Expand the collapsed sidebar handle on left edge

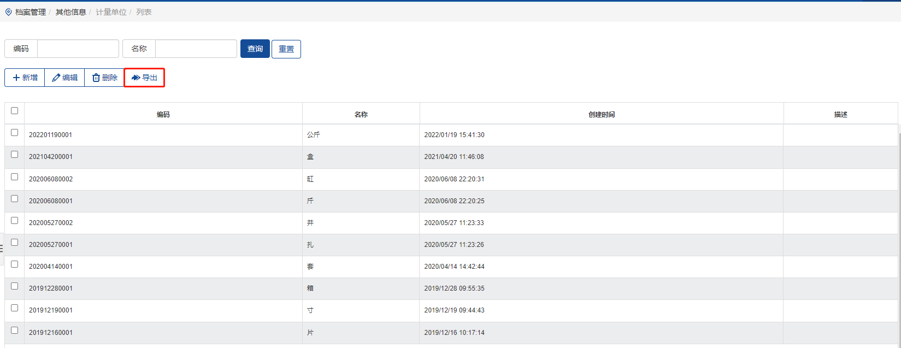tap(2, 249)
